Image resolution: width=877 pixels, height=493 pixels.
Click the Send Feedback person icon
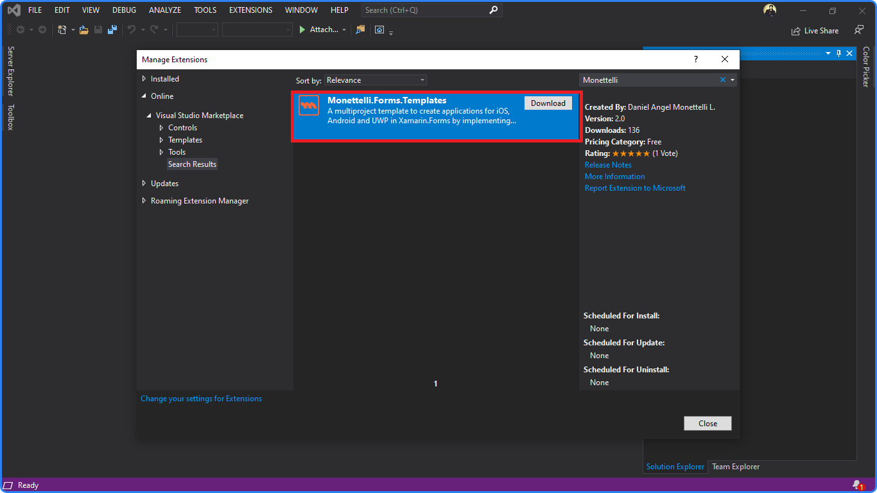[x=859, y=30]
